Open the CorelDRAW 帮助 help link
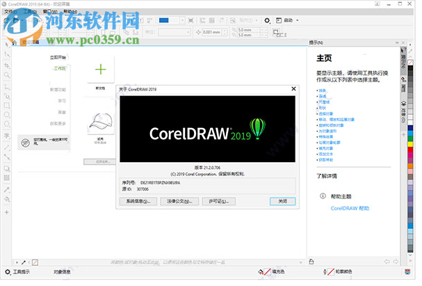This screenshot has width=422, height=286. (350, 208)
